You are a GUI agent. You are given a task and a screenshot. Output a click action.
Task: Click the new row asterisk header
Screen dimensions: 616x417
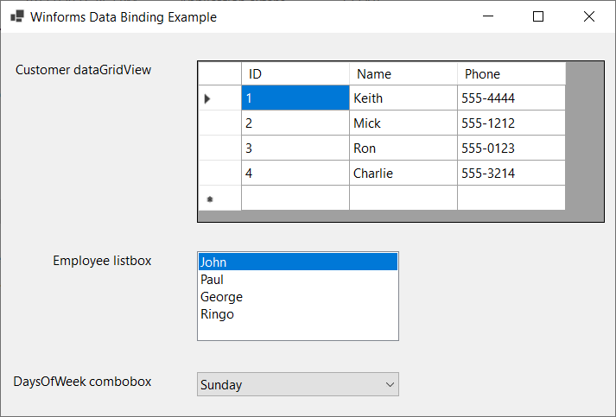[210, 199]
